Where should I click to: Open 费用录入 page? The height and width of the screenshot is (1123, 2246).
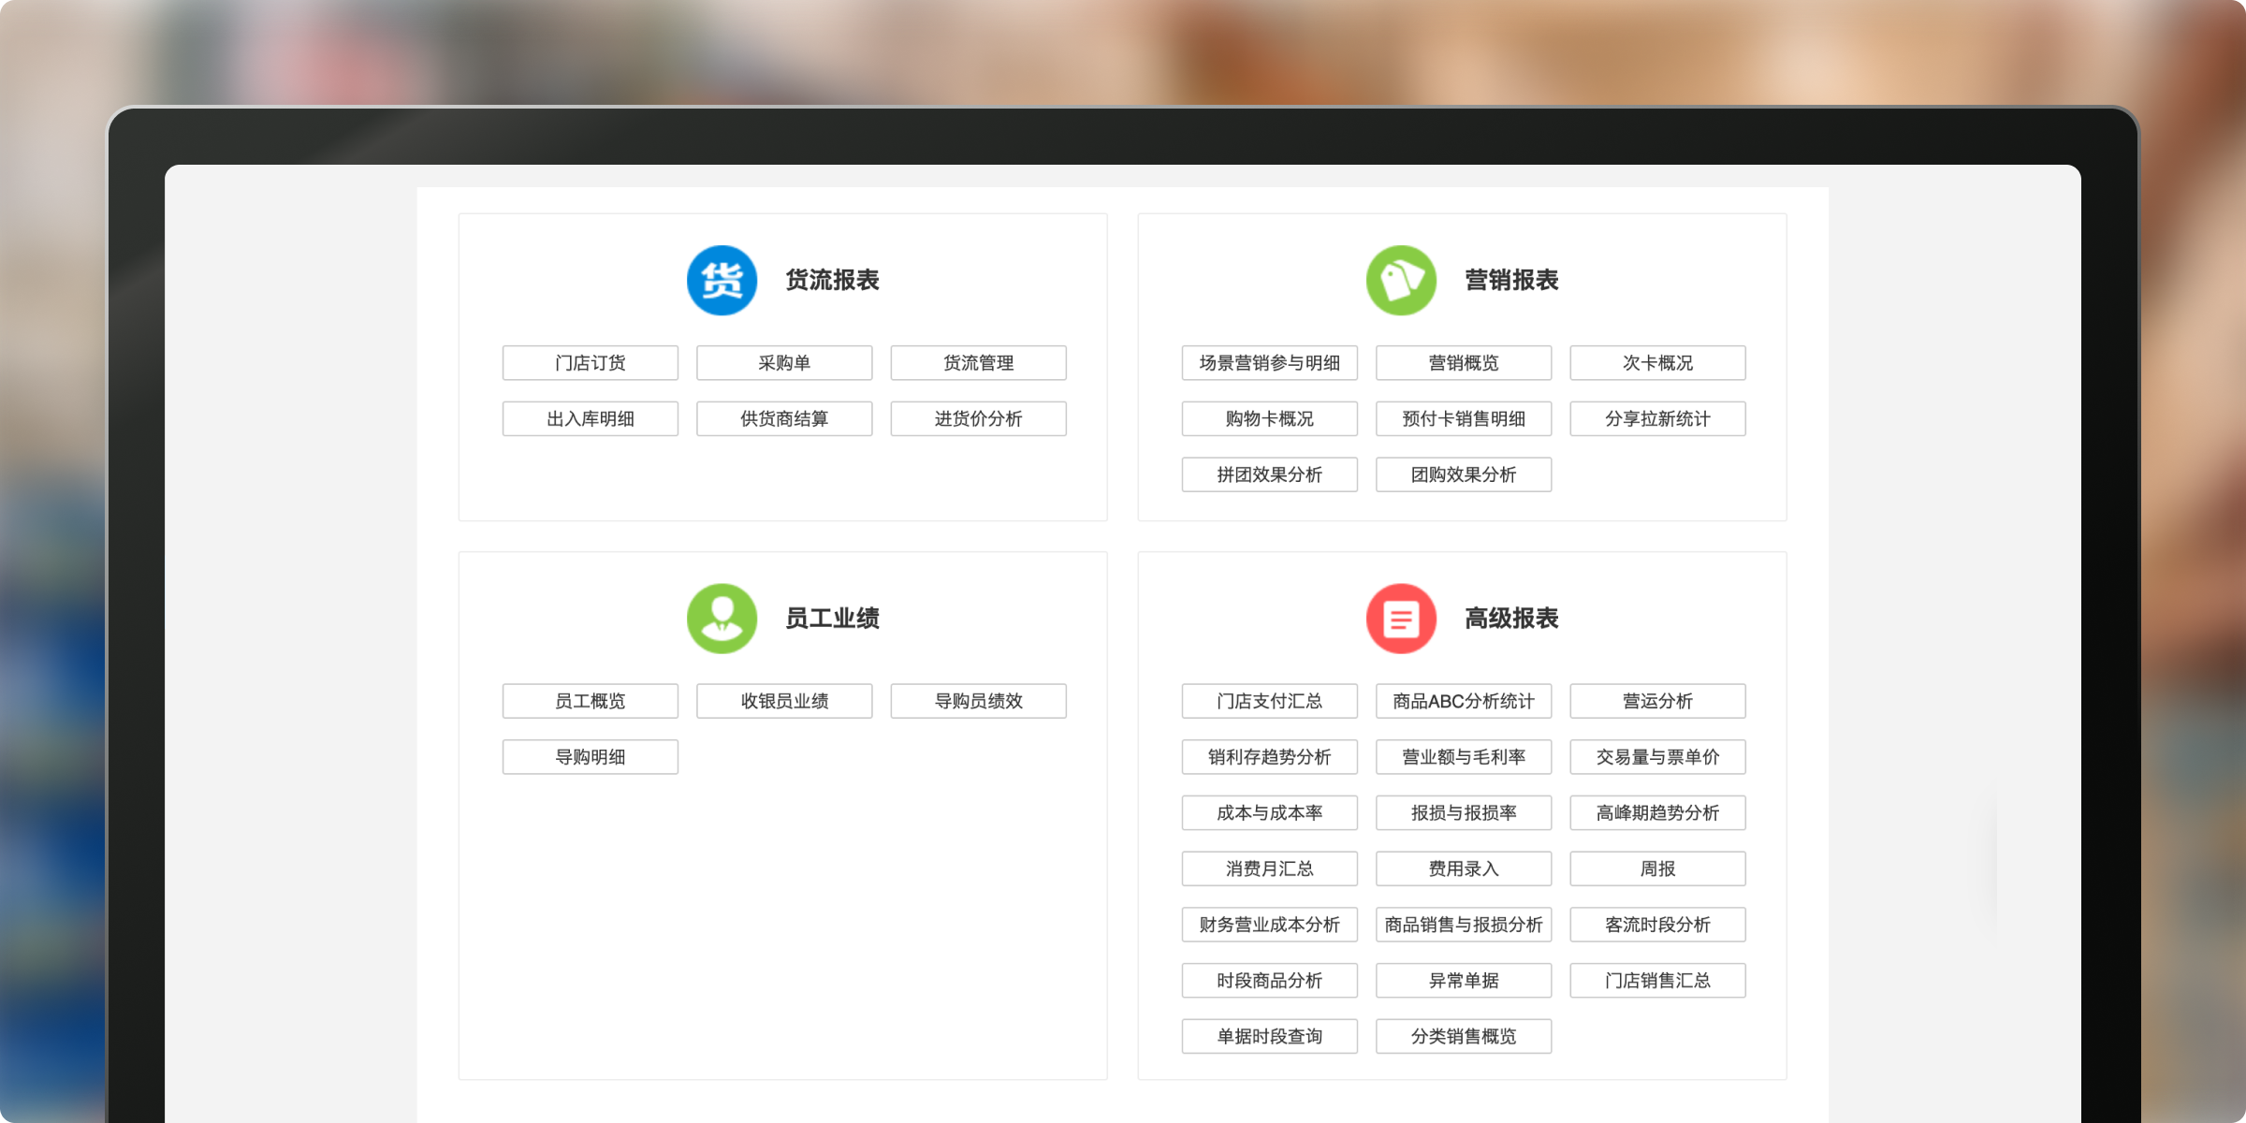1464,868
